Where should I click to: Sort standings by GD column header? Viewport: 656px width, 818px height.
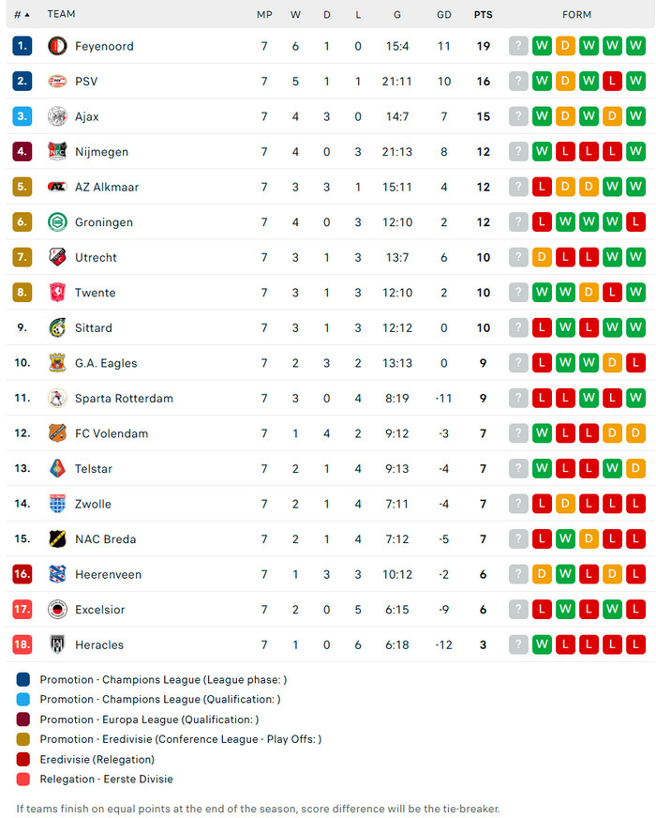[444, 15]
